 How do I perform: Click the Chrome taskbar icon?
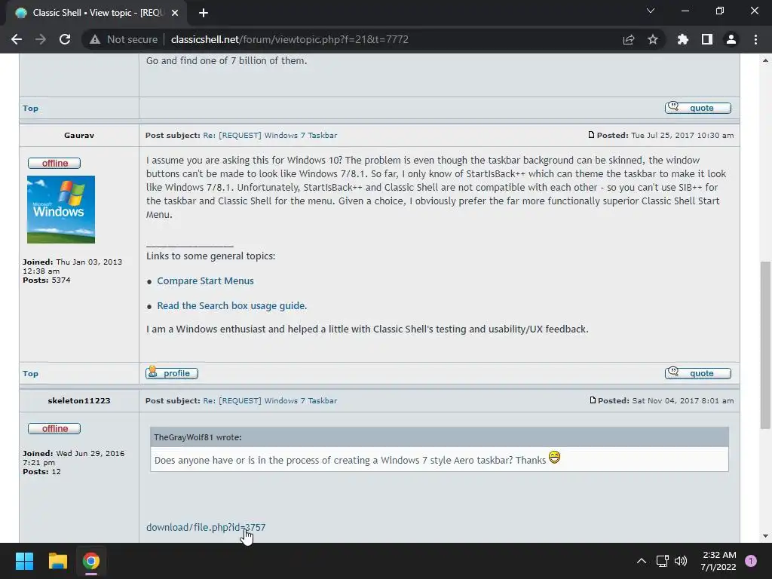click(x=91, y=561)
